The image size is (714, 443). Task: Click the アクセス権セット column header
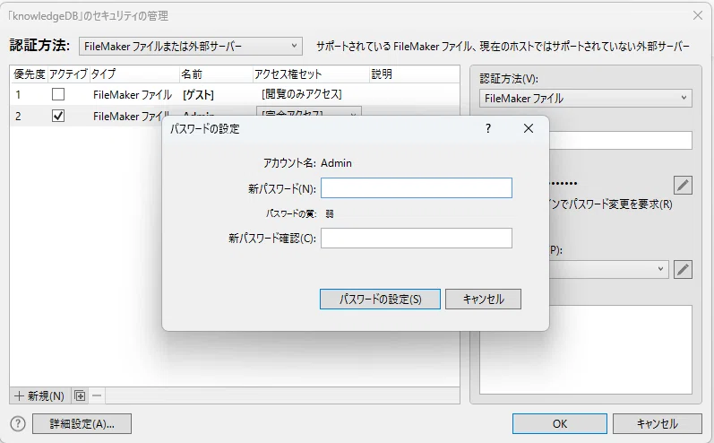tap(311, 74)
